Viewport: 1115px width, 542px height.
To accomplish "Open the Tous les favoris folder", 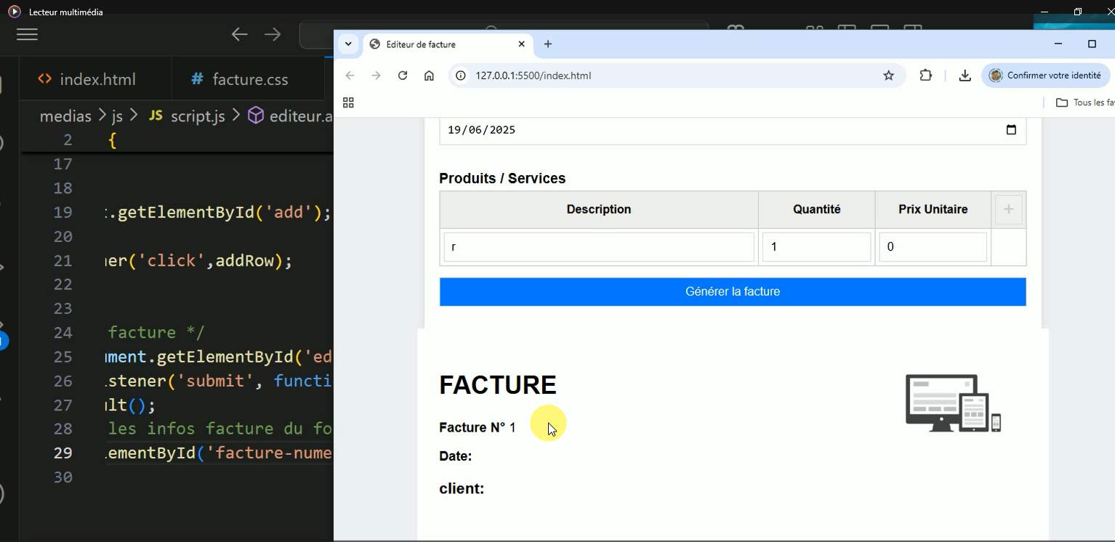I will (x=1084, y=102).
